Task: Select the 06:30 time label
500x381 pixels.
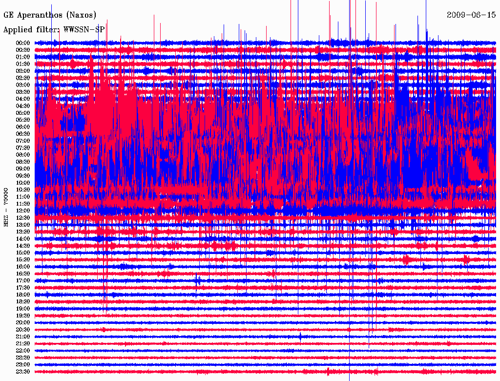Action: click(23, 134)
